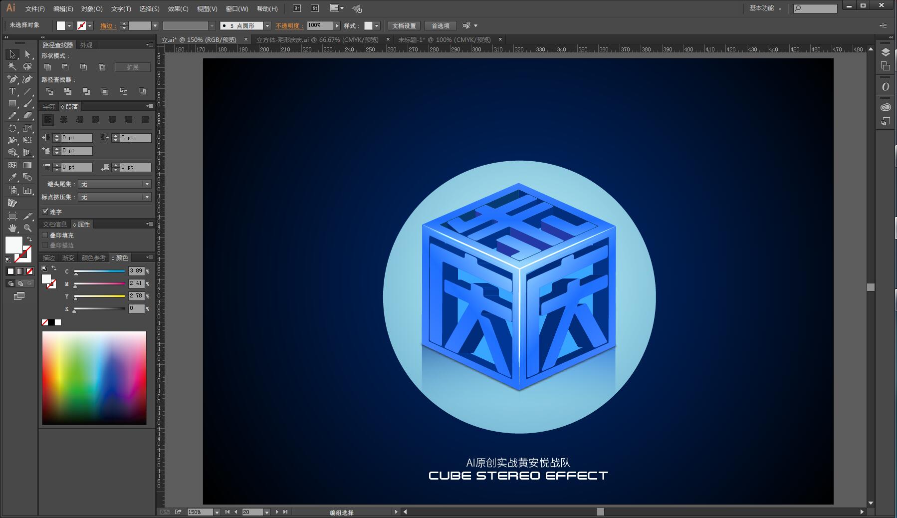Choose the Zoom magnifier tool
897x518 pixels.
[27, 228]
